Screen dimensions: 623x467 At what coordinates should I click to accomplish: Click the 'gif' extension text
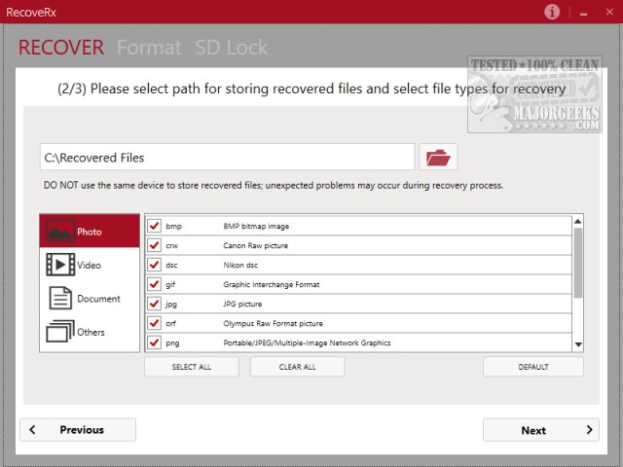pos(170,284)
